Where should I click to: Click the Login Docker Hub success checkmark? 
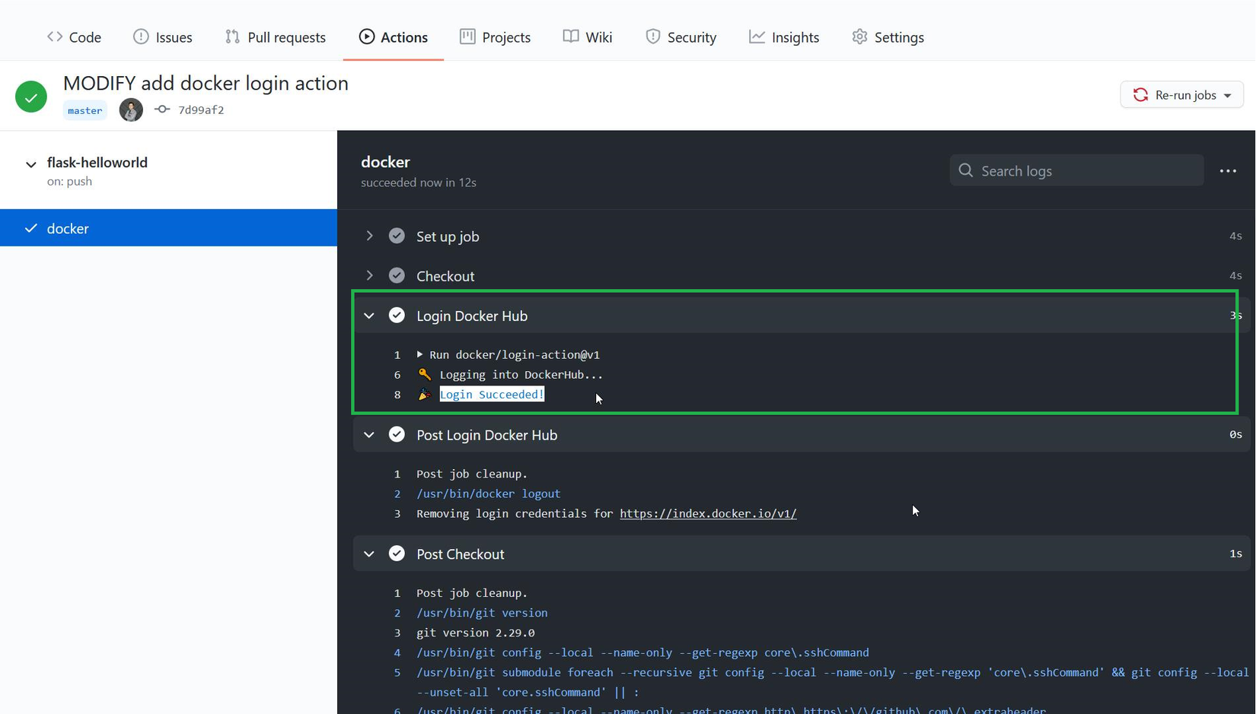397,316
